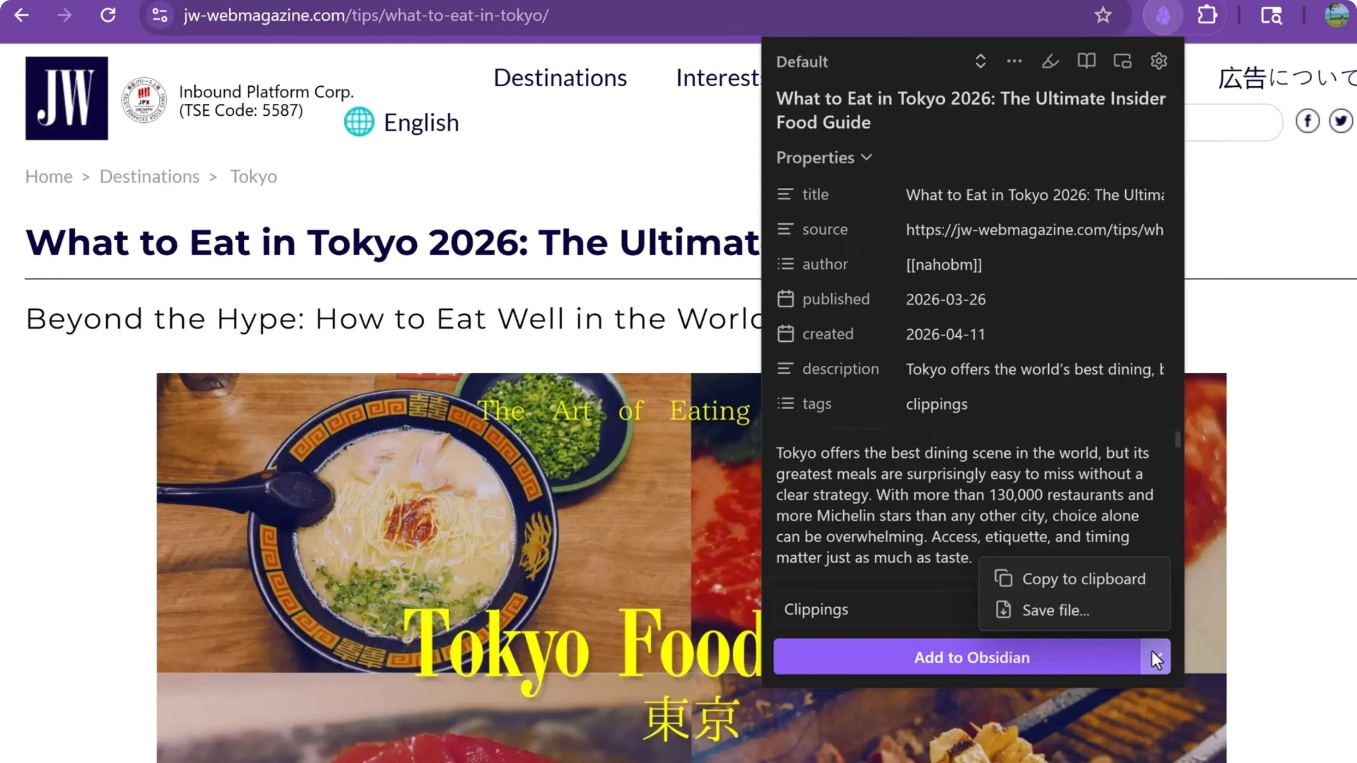Open the Interests nav menu
1357x763 pixels.
click(718, 78)
